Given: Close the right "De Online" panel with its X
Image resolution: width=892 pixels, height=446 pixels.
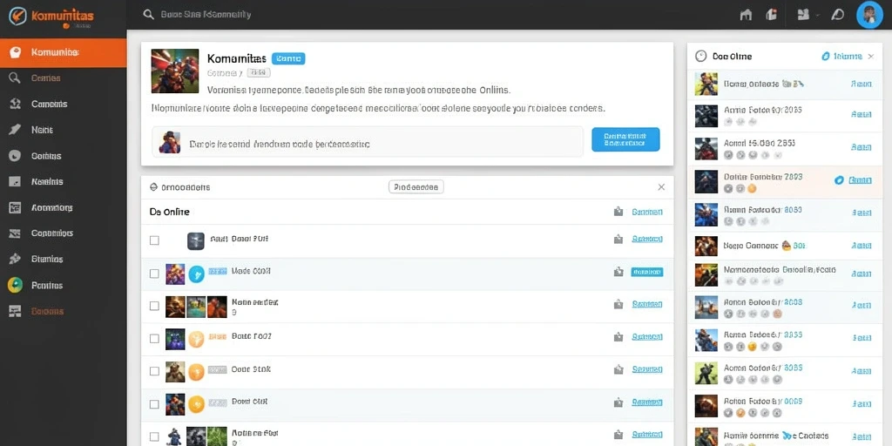Looking at the screenshot, I should [x=871, y=56].
